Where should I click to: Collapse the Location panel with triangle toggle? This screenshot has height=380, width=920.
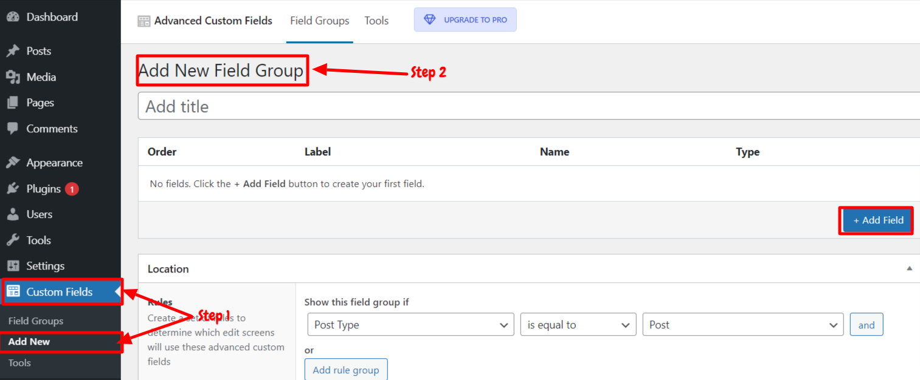click(910, 268)
